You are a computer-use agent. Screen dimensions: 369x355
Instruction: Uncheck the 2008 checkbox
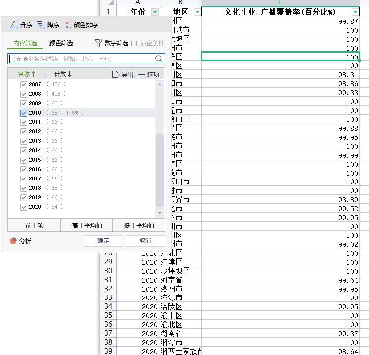(x=23, y=94)
